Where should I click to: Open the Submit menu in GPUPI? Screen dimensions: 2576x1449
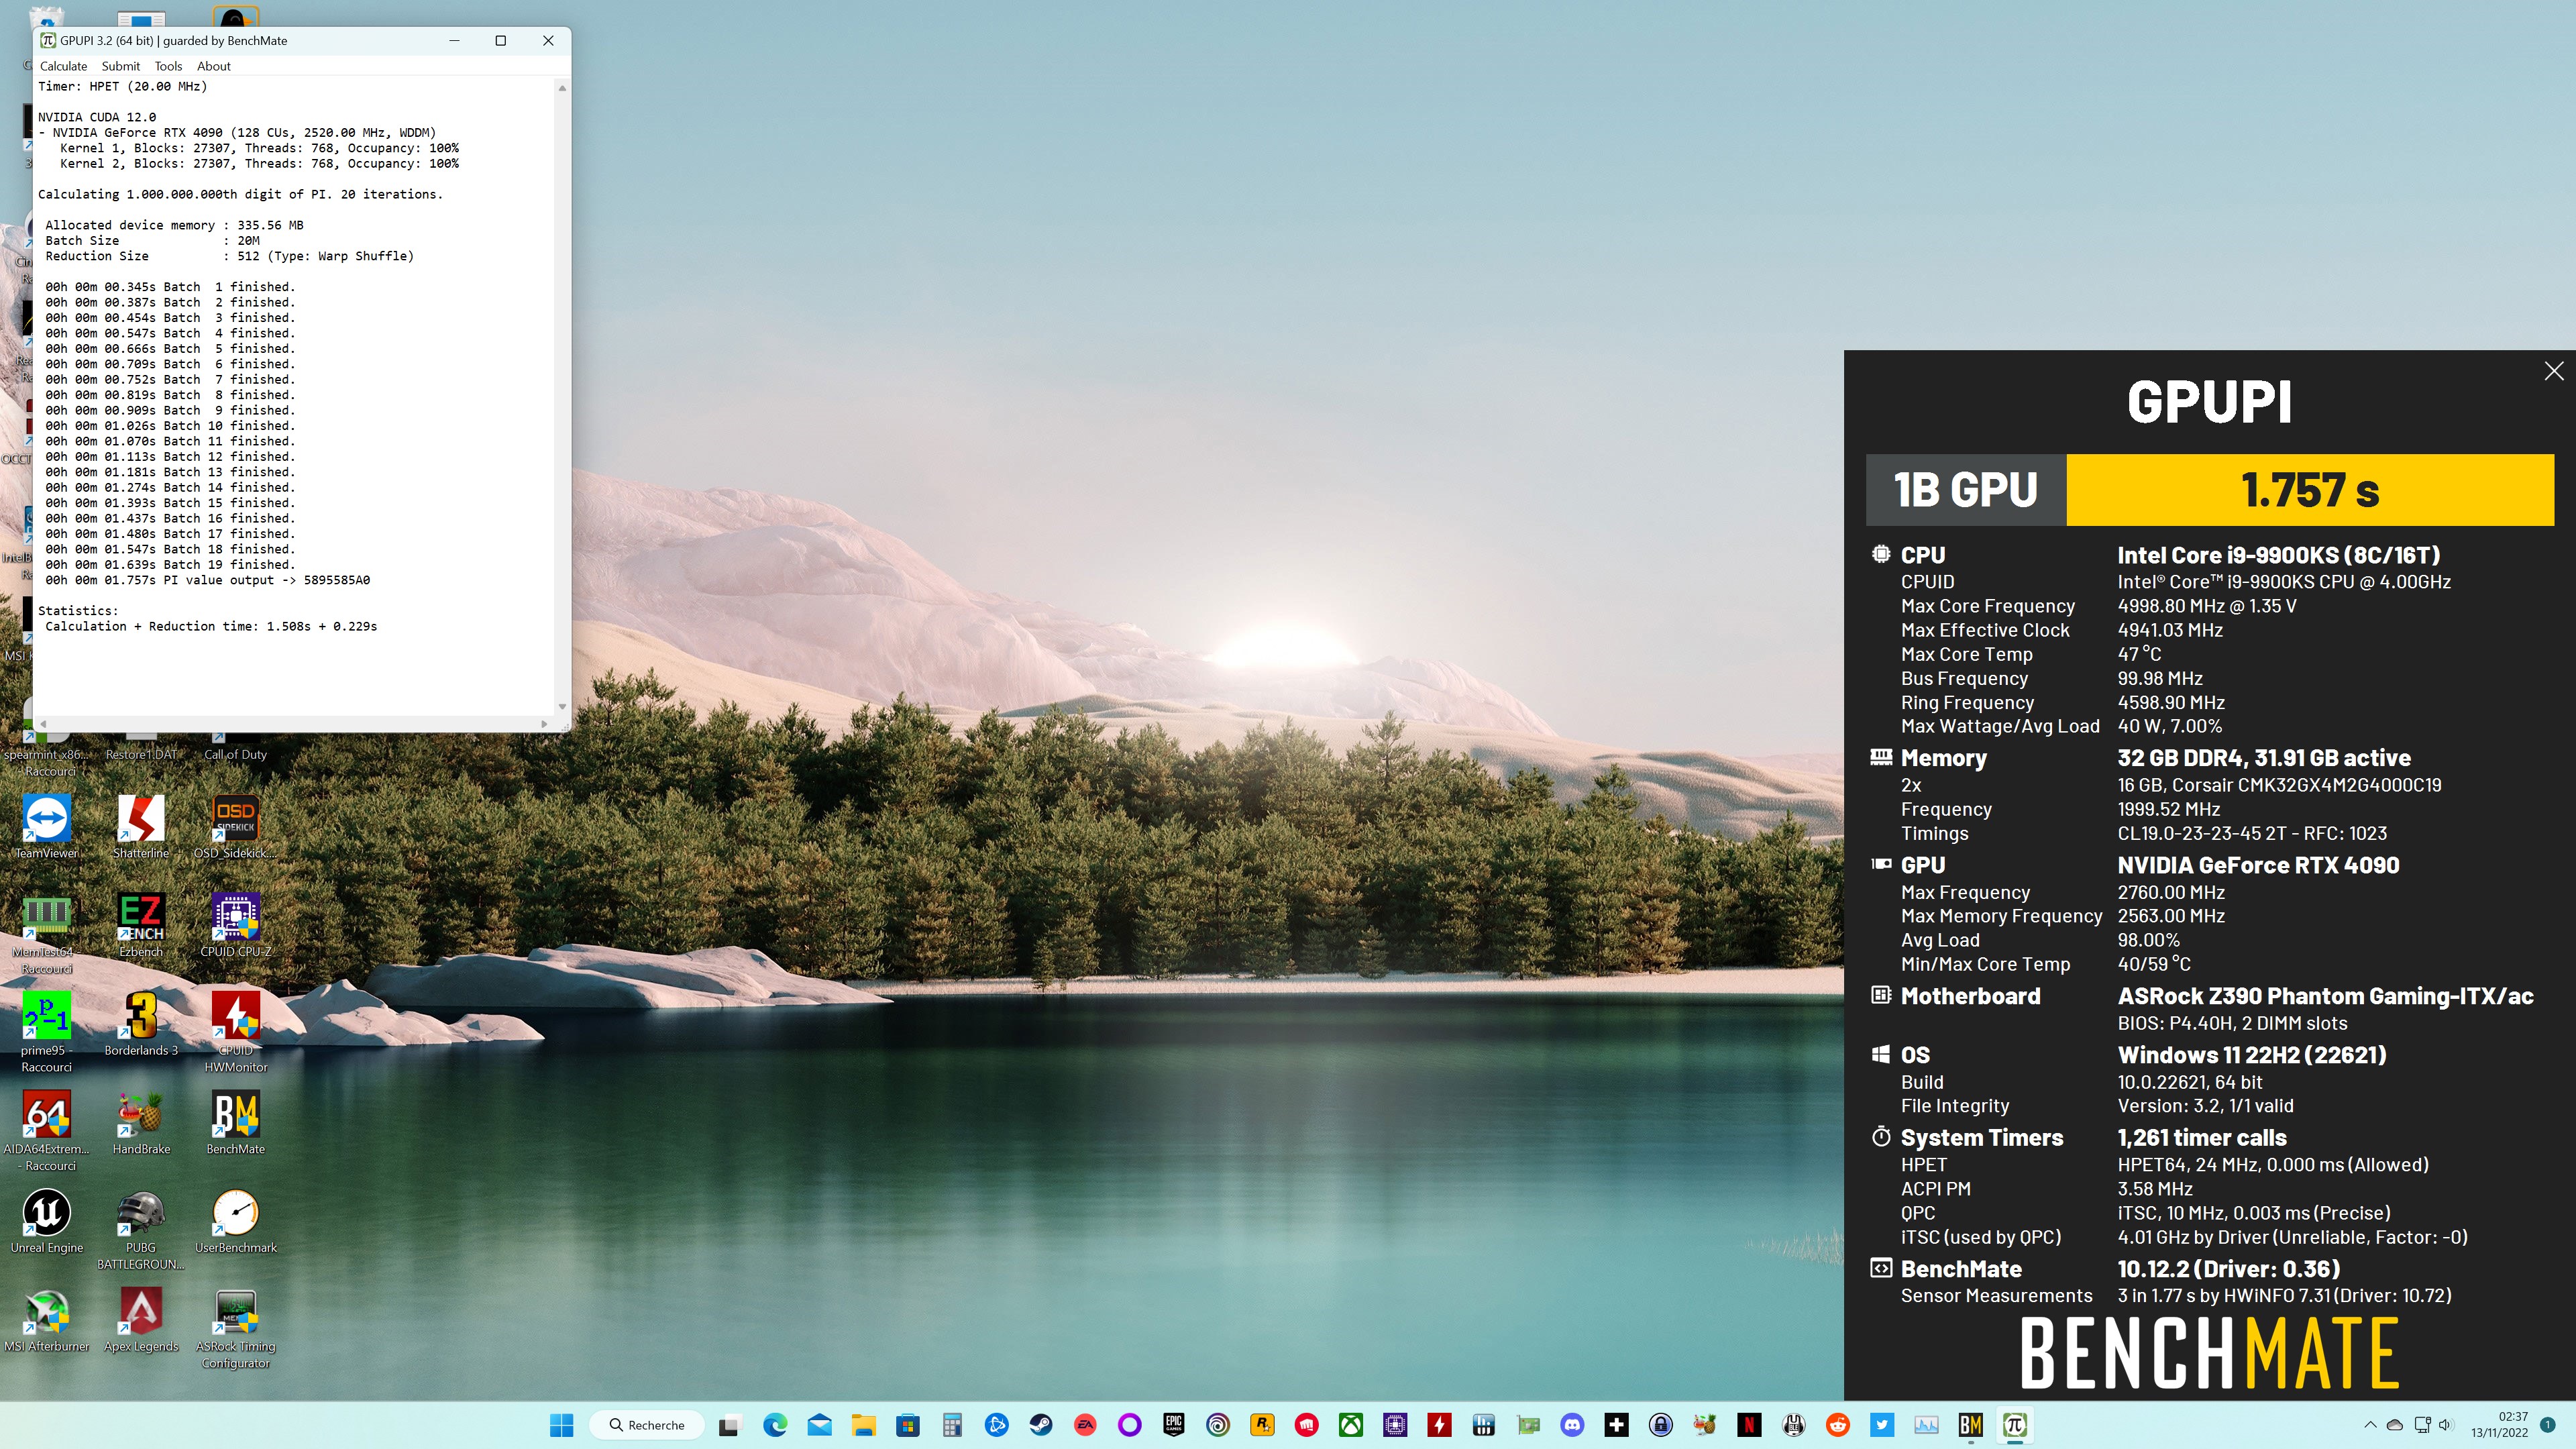[x=120, y=66]
